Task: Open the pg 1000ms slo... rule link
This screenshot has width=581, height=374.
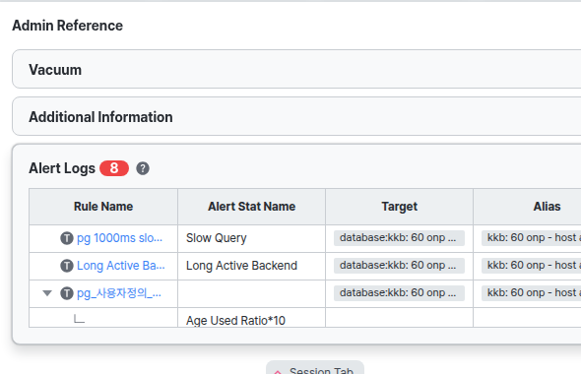Action: pyautogui.click(x=119, y=238)
